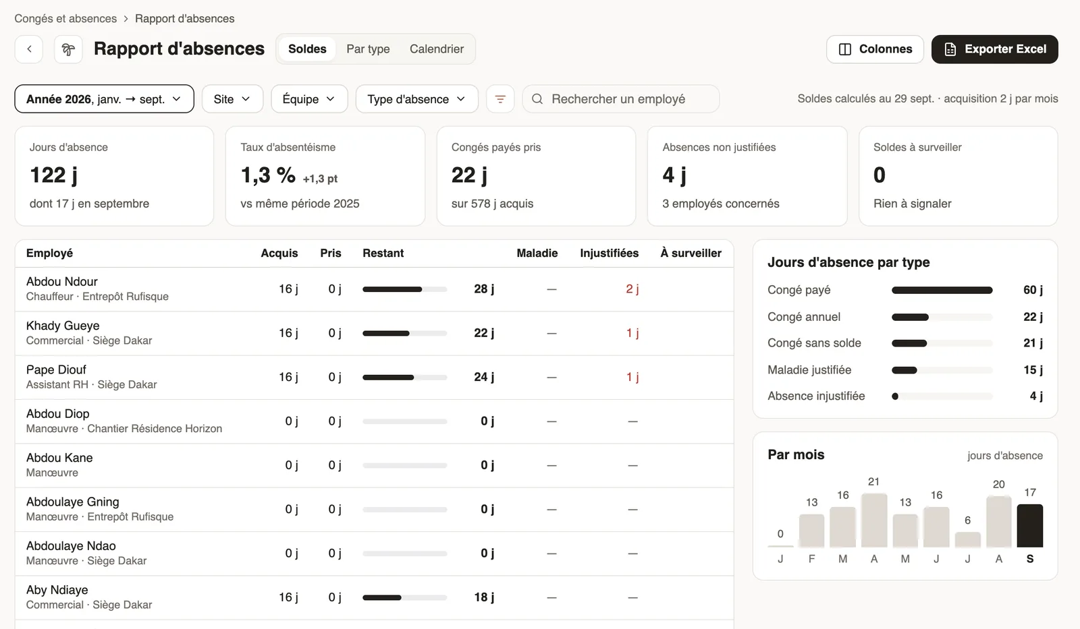Click Abdou Ndour's remaining balance progress bar

pos(405,289)
